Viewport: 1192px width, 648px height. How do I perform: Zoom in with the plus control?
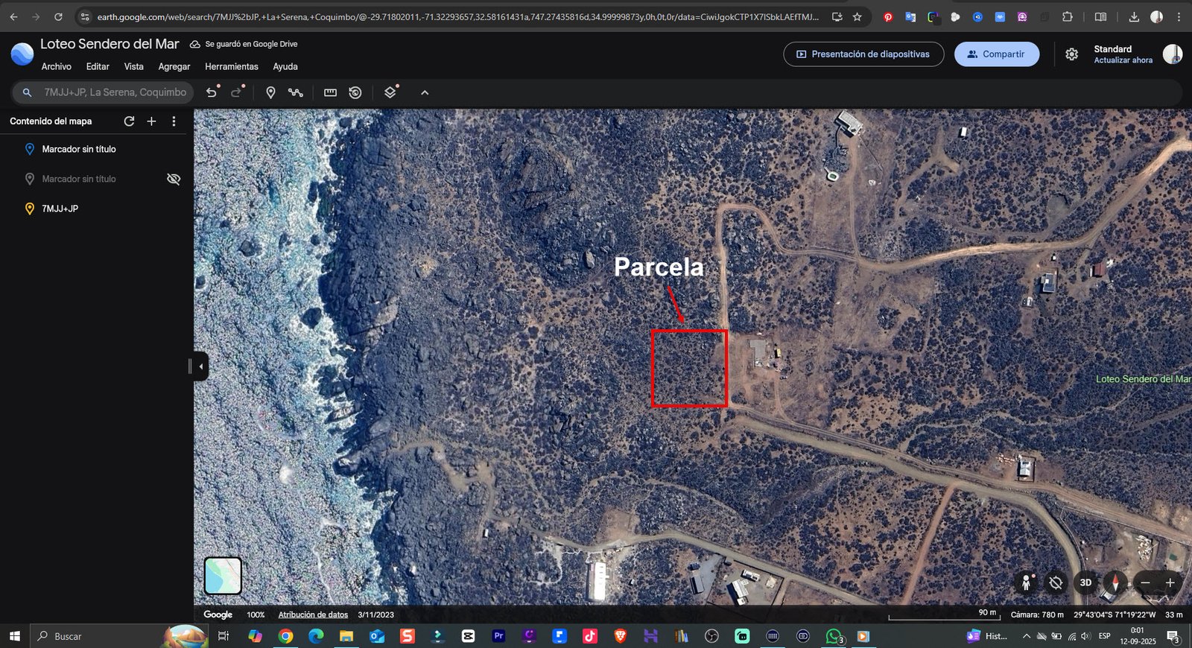(1170, 582)
